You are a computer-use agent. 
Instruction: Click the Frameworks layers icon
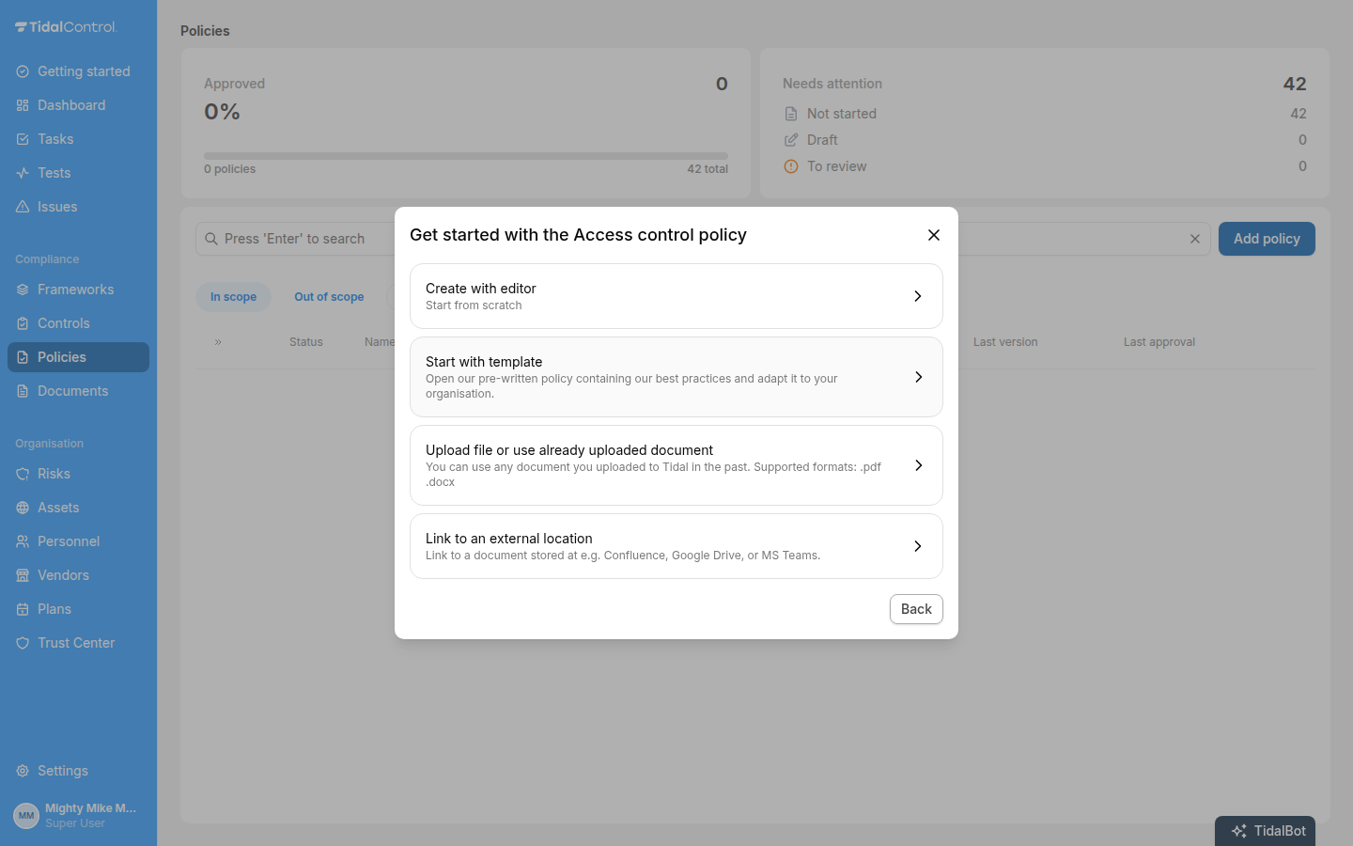pyautogui.click(x=23, y=290)
